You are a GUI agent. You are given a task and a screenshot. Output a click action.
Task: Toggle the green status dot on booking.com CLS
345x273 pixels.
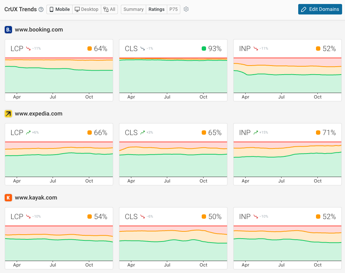point(203,48)
